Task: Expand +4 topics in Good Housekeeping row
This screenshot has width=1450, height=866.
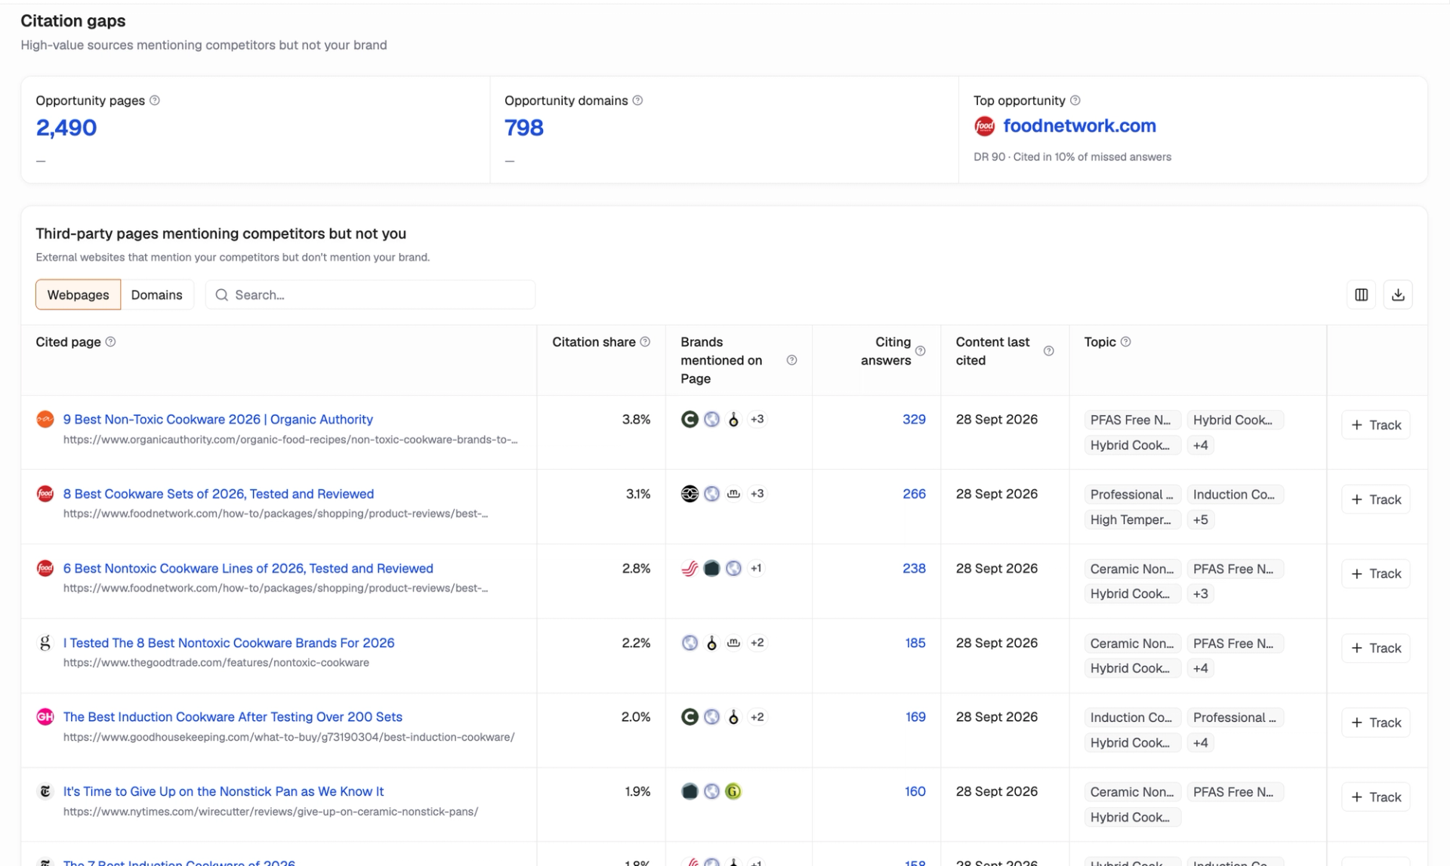Action: [x=1200, y=743]
